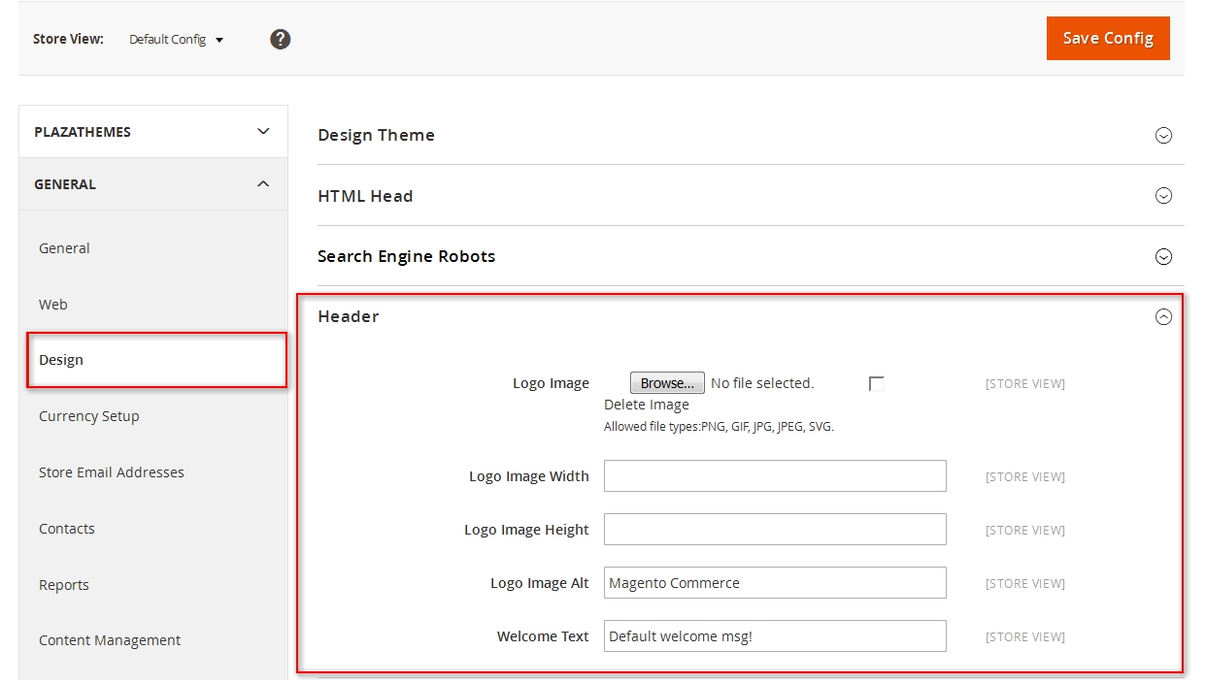Click Browse to upload logo image

pos(667,383)
